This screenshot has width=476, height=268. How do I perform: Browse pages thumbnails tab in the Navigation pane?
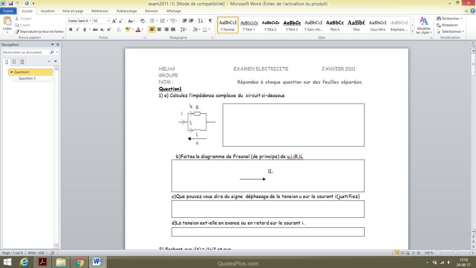[14, 61]
